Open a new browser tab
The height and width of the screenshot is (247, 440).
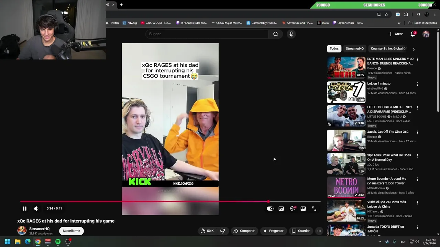(x=121, y=4)
